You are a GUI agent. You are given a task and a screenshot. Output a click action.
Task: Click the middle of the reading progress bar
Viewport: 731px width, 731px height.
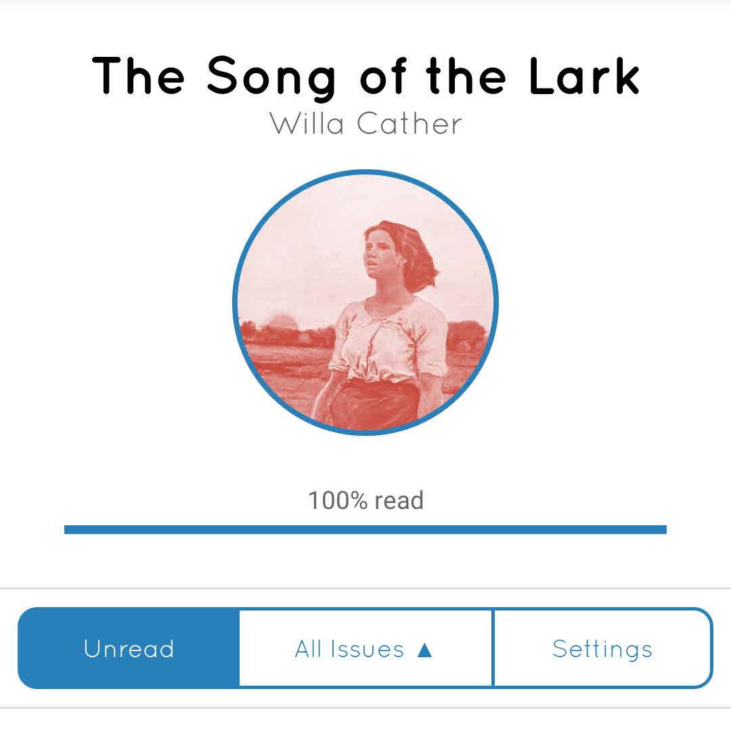tap(365, 529)
